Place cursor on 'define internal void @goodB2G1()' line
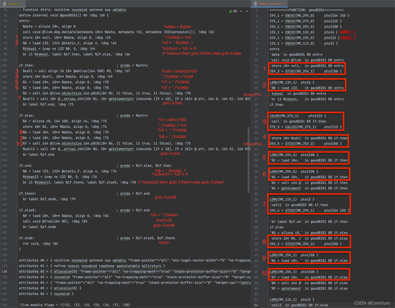Image resolution: width=395 pixels, height=308 pixels. pos(64,15)
